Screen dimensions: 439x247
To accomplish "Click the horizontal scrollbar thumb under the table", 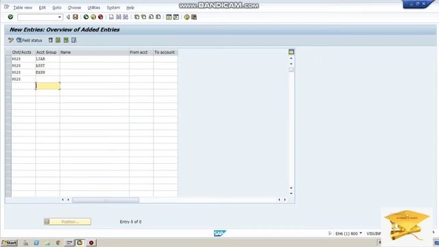I will pyautogui.click(x=106, y=200).
